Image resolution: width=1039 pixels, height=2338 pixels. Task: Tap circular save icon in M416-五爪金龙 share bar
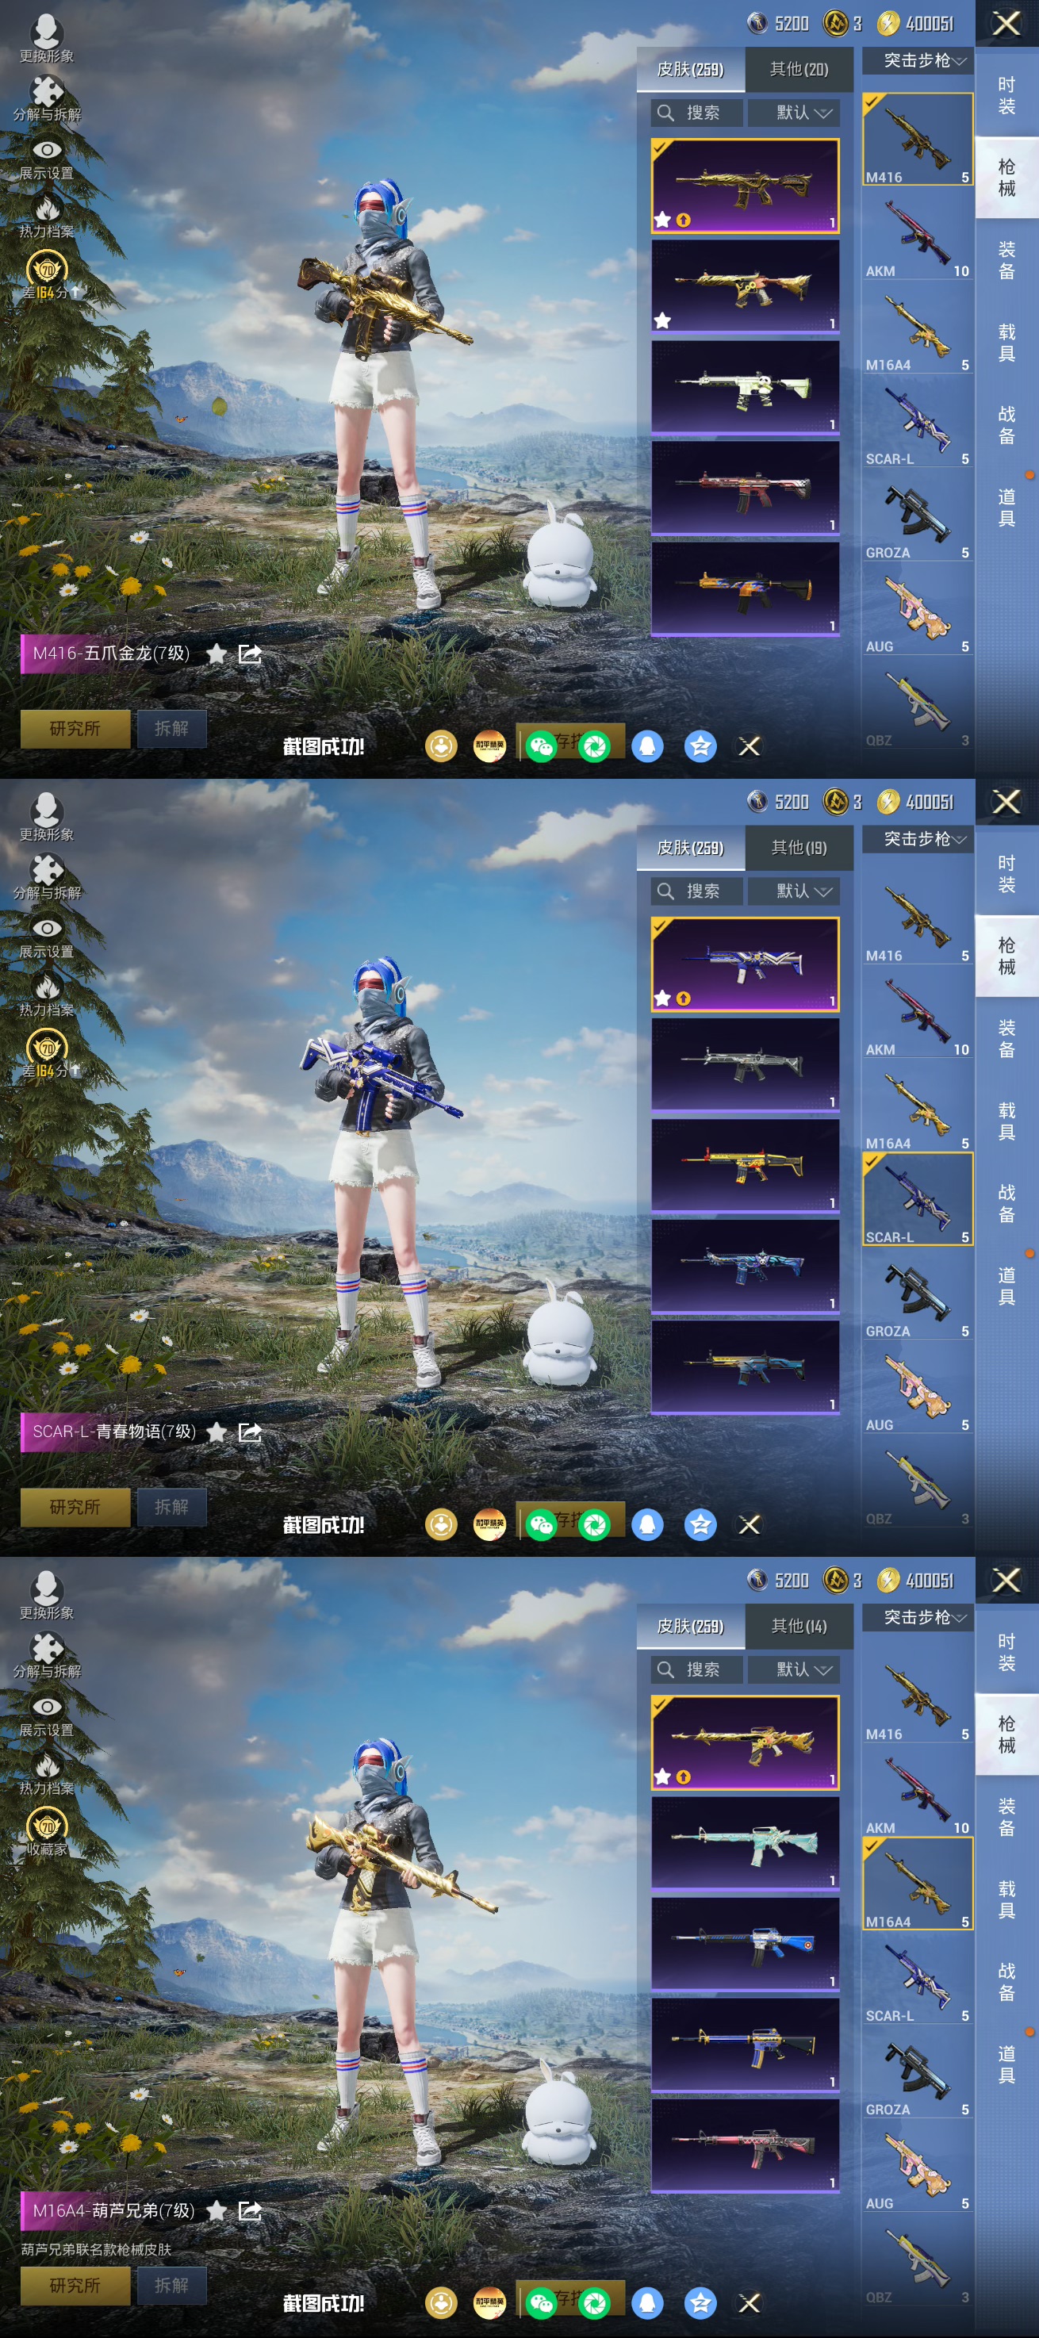[x=441, y=746]
